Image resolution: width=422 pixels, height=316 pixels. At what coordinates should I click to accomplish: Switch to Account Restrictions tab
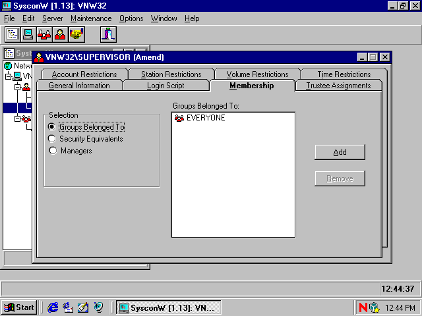(84, 74)
